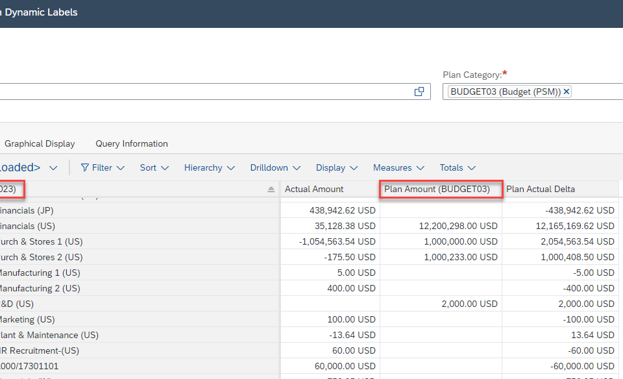The width and height of the screenshot is (623, 379).
Task: Click delta value 2,054,563.54 USD
Action: coord(578,241)
